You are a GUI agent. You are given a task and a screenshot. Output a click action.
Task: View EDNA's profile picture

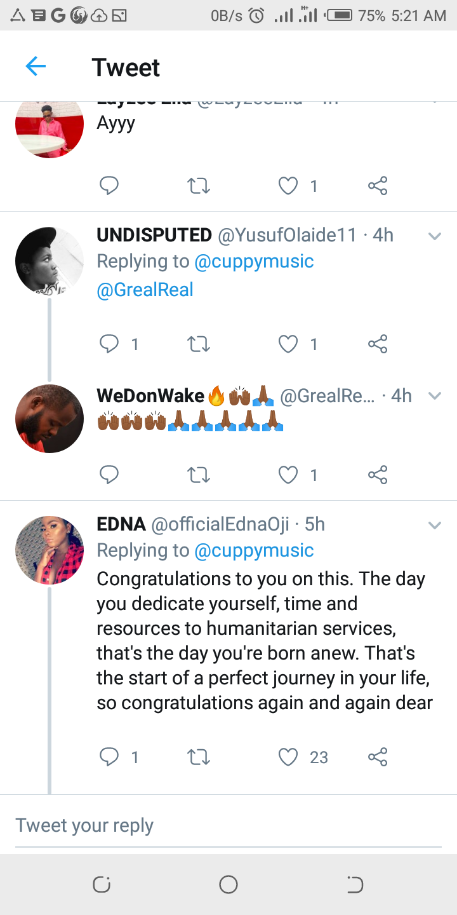pos(50,550)
